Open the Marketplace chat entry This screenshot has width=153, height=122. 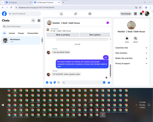[21, 41]
